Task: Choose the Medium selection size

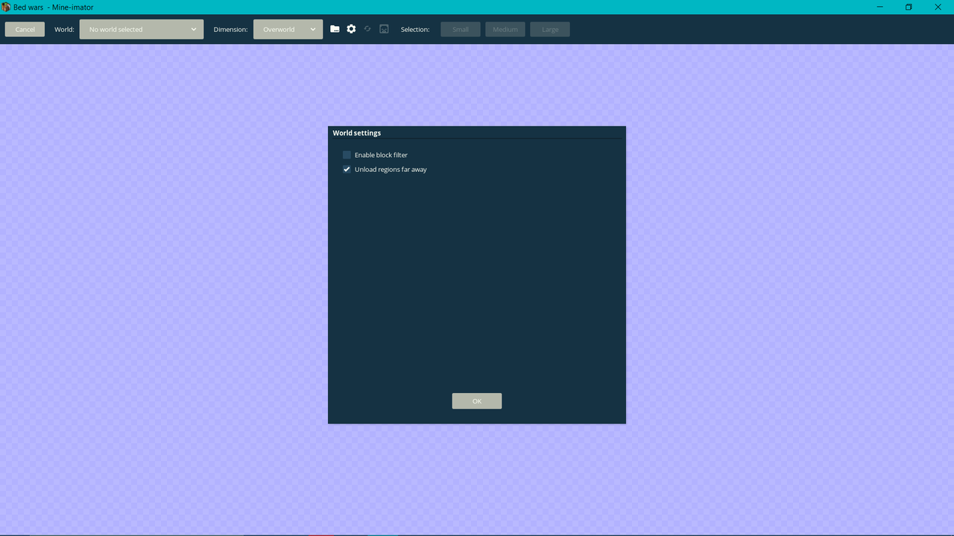Action: 505,29
